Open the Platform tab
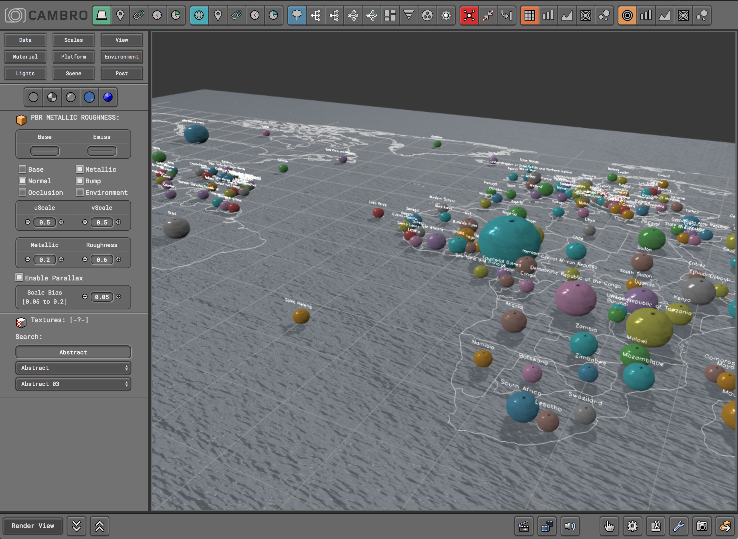Screen dimensions: 738x539 73,57
